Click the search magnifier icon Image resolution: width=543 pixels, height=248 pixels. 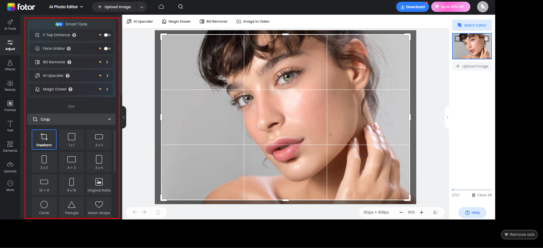(x=181, y=7)
